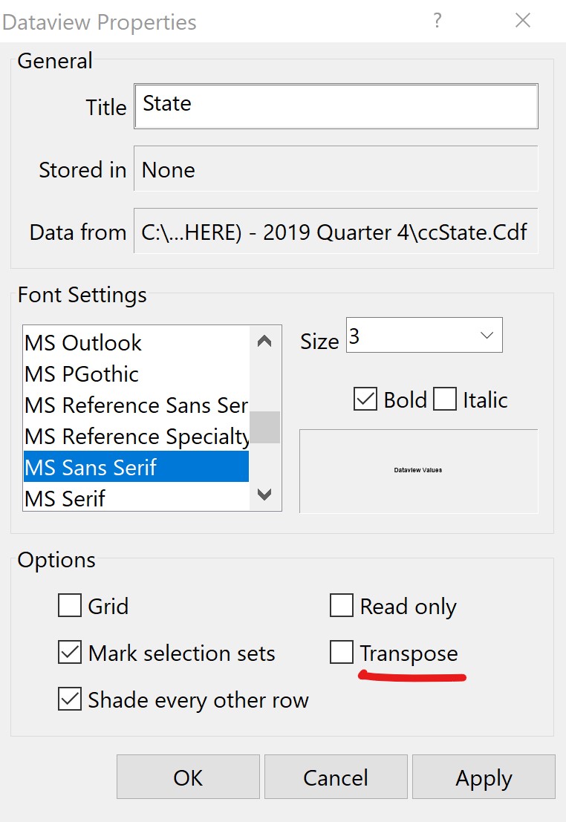Screen dimensions: 566x822
Task: Check the Read only option
Action: [x=342, y=606]
